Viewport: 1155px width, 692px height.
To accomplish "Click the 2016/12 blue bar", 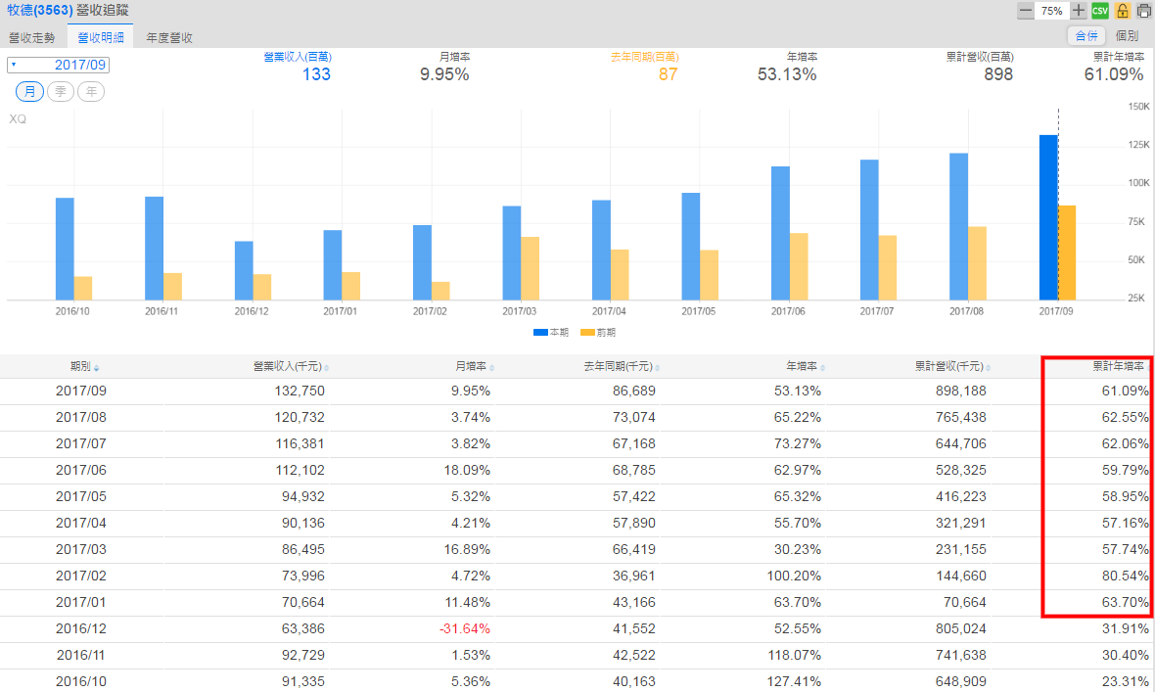I will tap(244, 270).
